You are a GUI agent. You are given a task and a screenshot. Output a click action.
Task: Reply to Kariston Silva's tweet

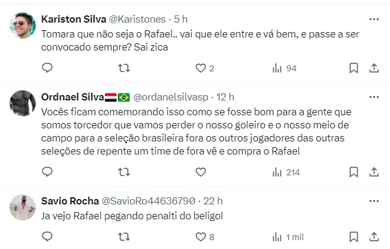coord(49,68)
